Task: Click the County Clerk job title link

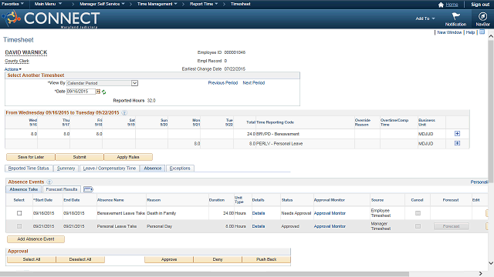Action: pos(17,61)
